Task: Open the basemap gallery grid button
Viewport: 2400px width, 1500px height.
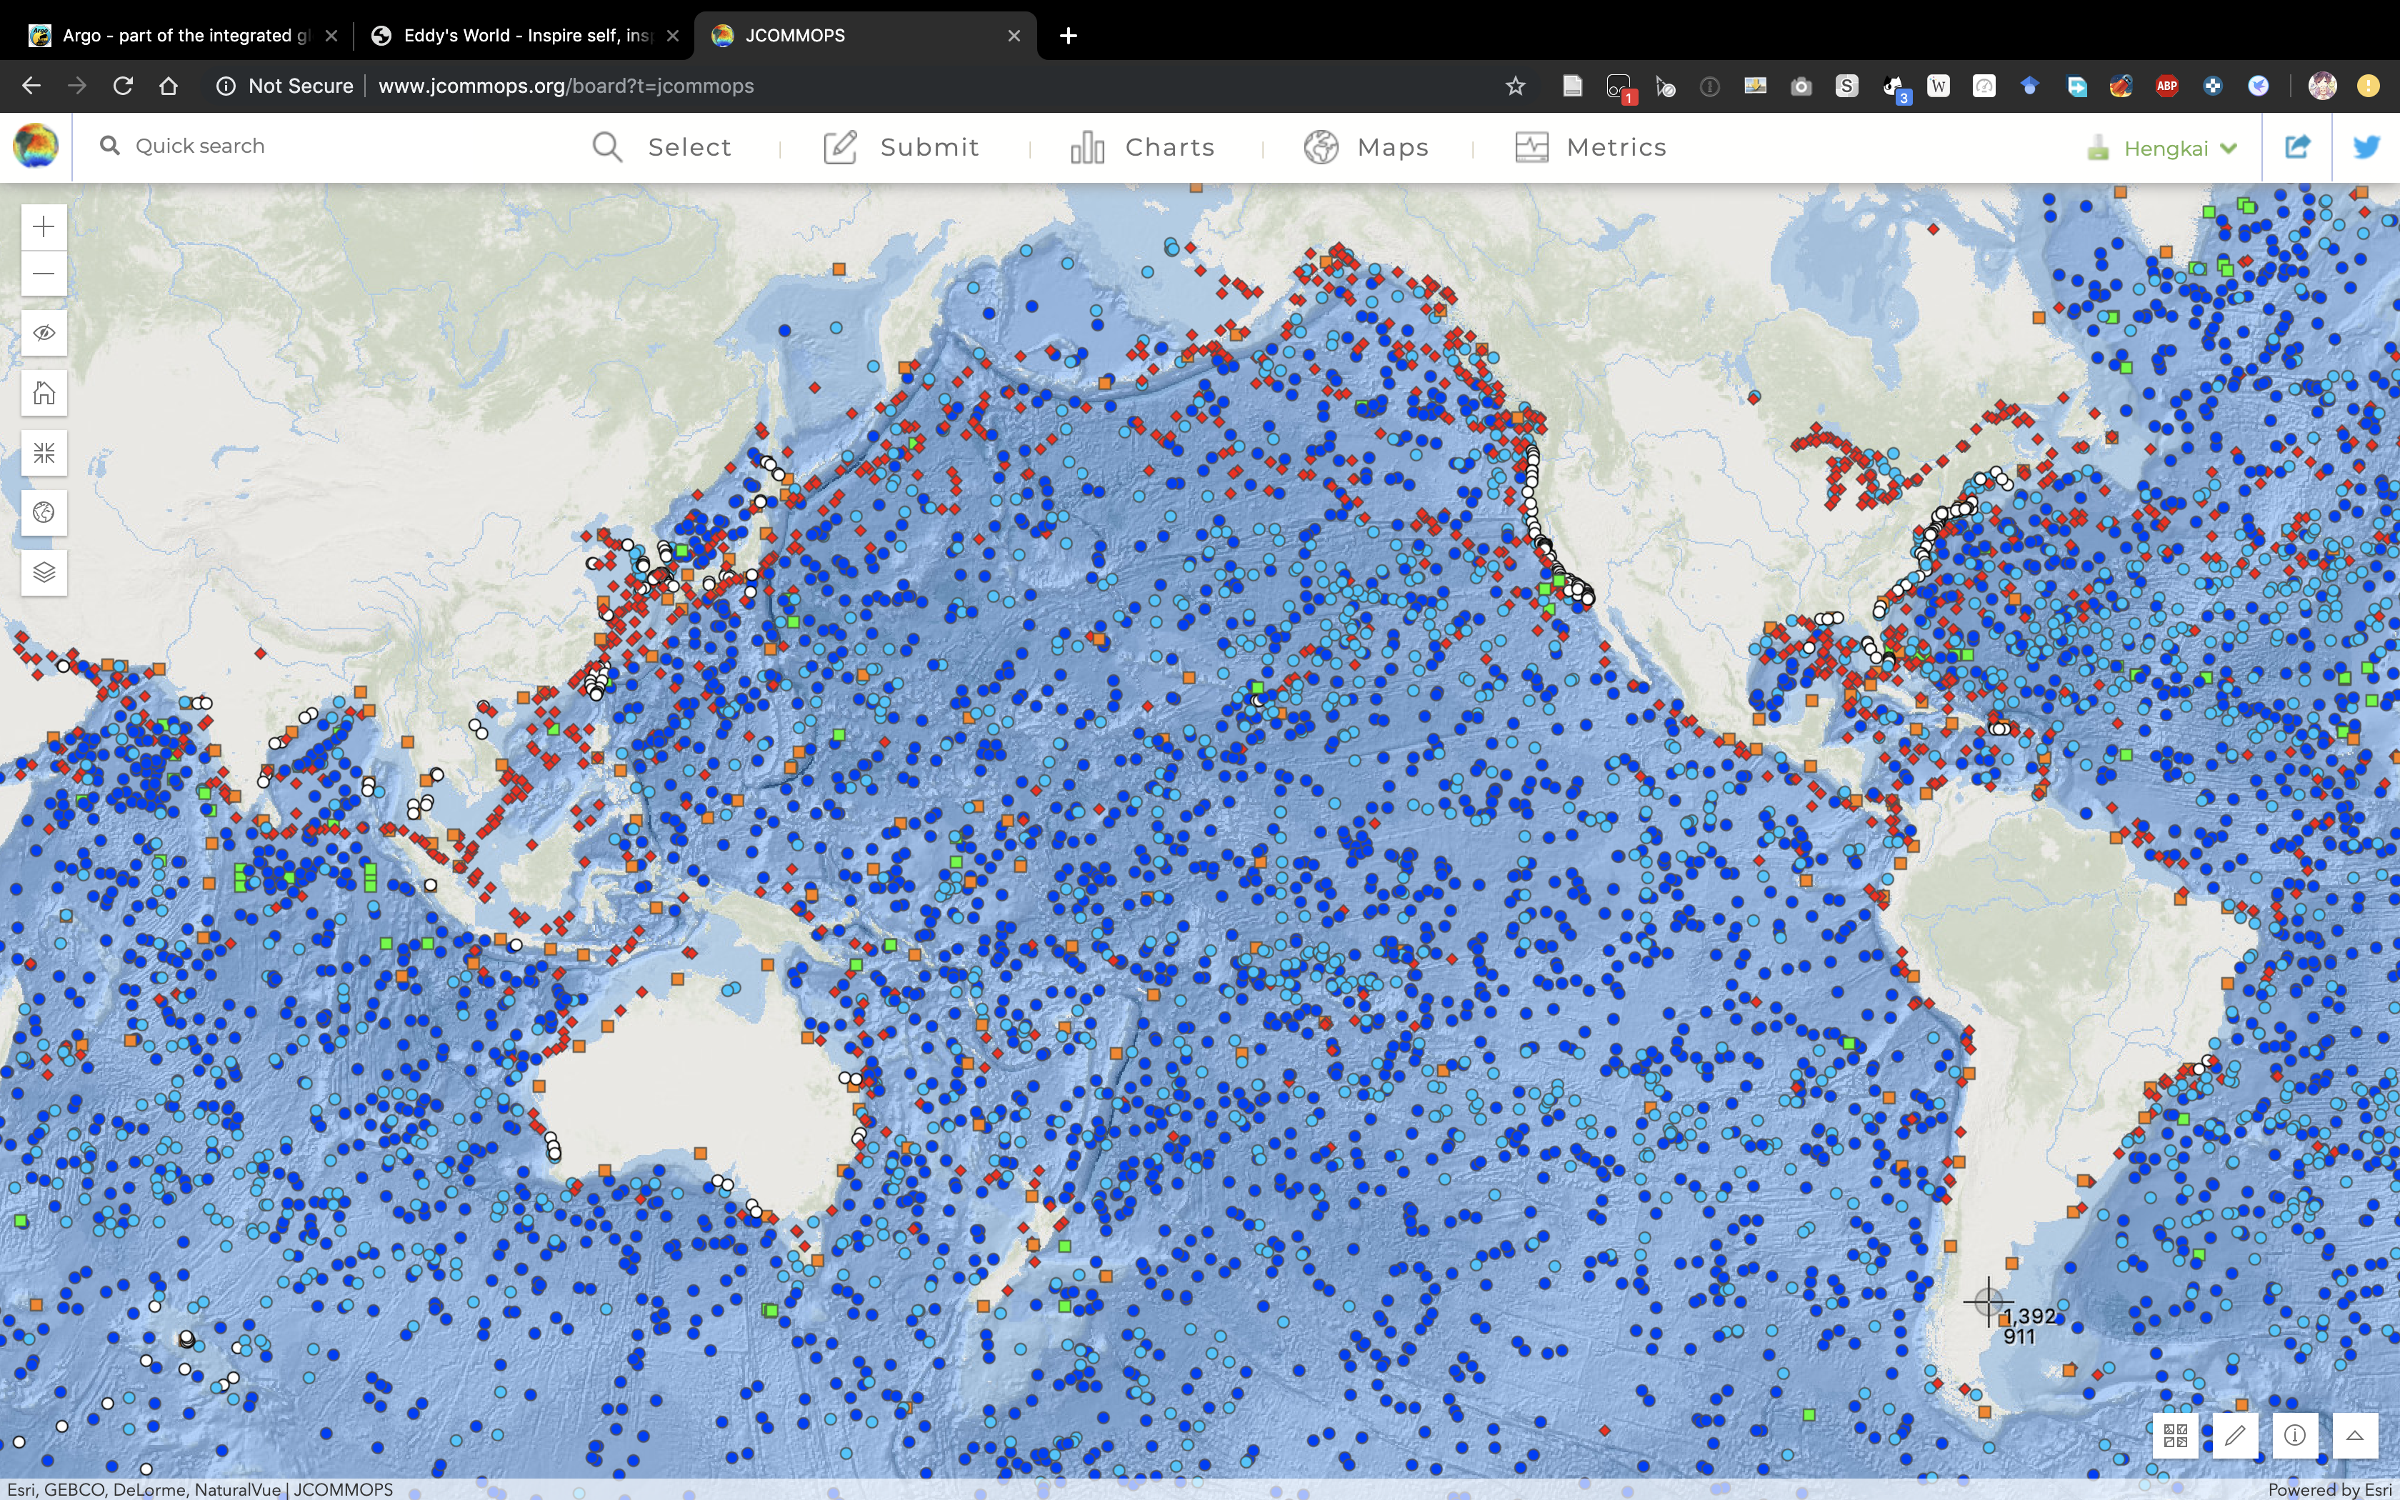Action: click(x=2176, y=1434)
